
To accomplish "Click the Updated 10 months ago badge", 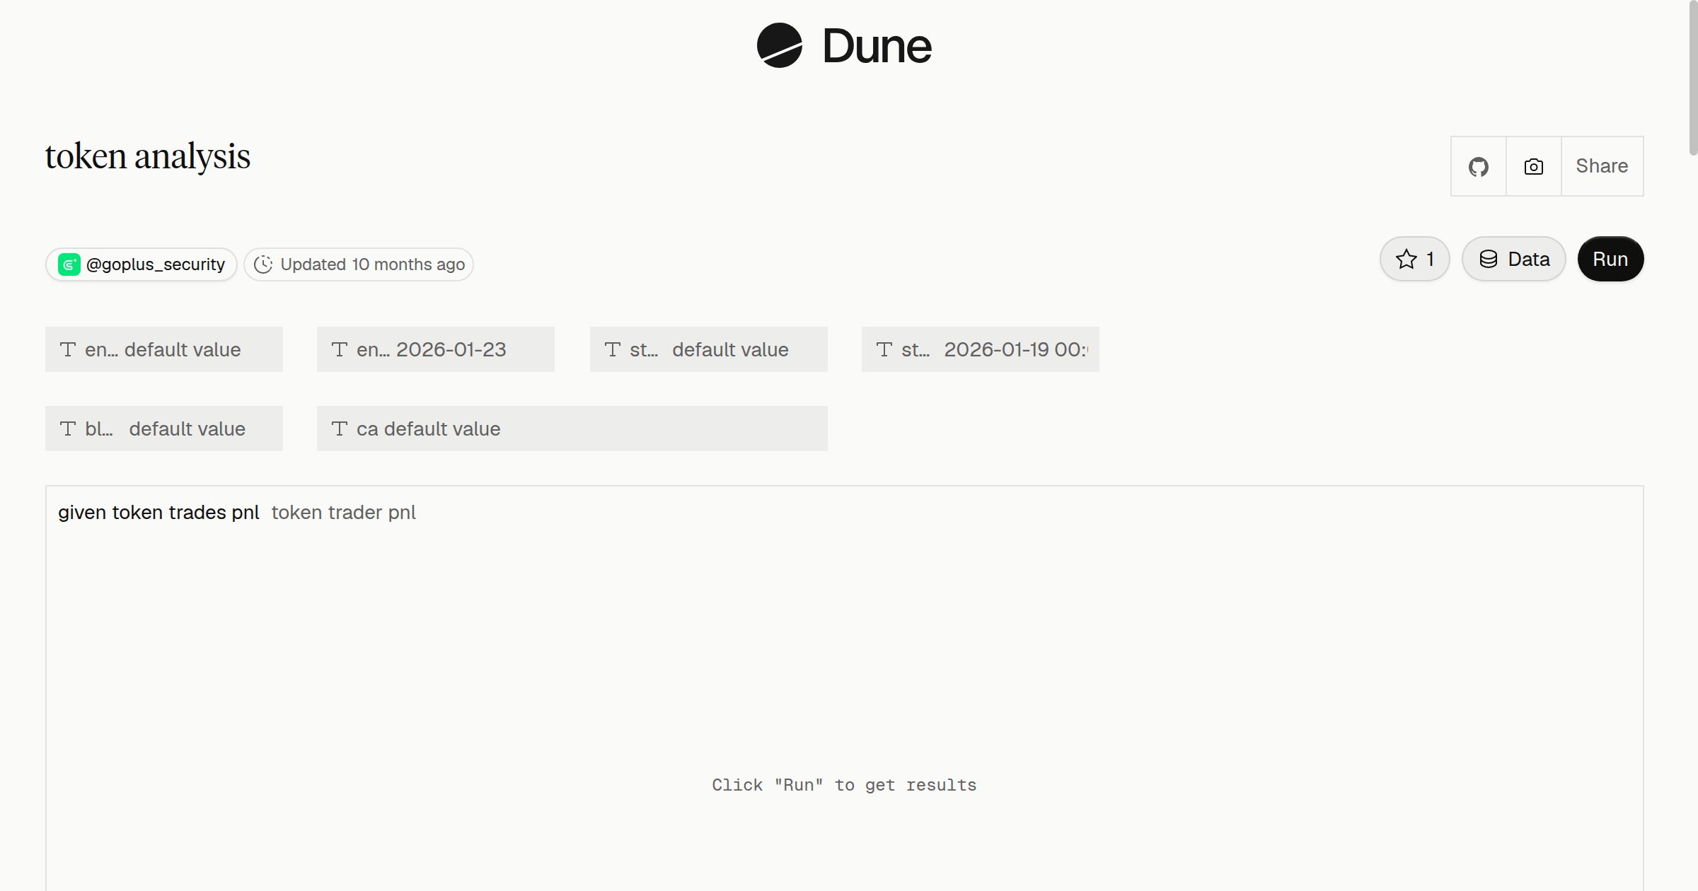I will pos(359,264).
